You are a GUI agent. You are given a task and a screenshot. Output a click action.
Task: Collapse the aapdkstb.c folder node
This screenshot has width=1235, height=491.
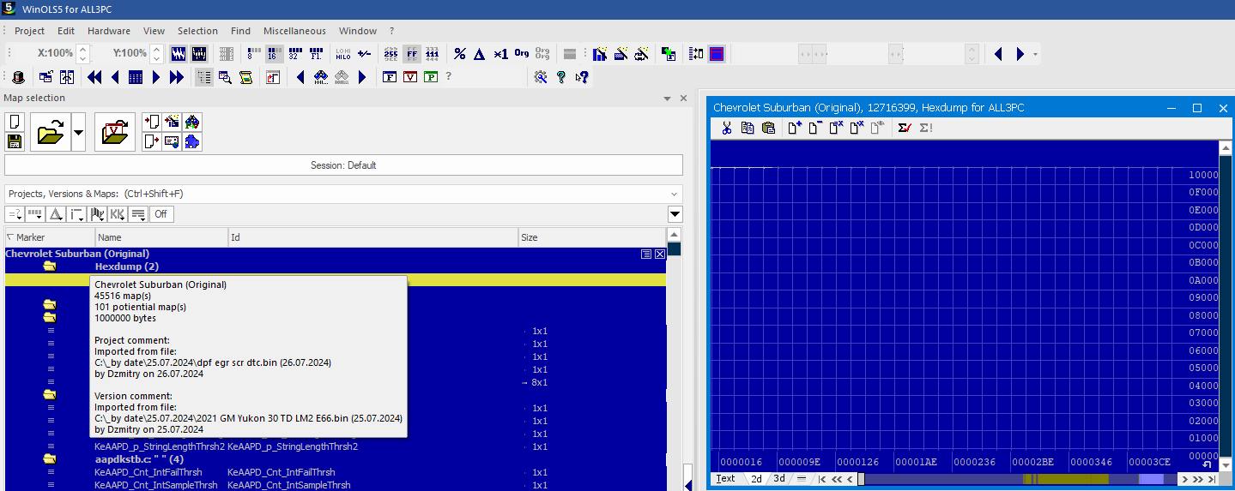pyautogui.click(x=50, y=459)
